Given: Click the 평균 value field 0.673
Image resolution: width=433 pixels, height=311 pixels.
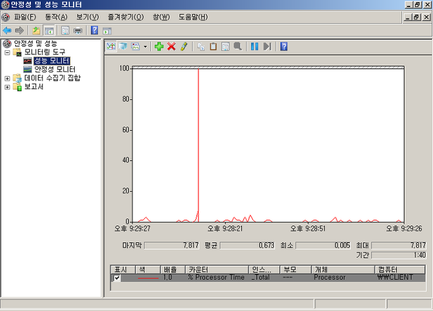Looking at the screenshot, I should (247, 246).
